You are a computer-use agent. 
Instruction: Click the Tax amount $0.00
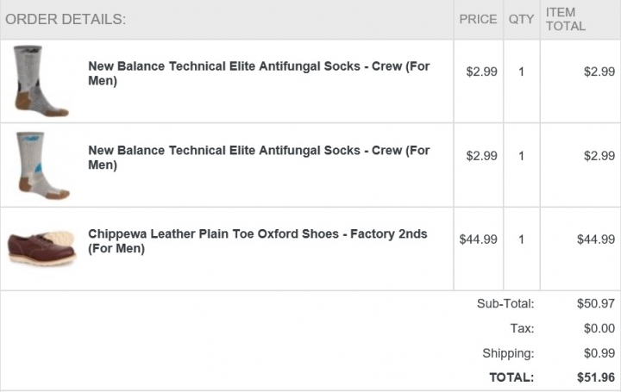tap(599, 328)
